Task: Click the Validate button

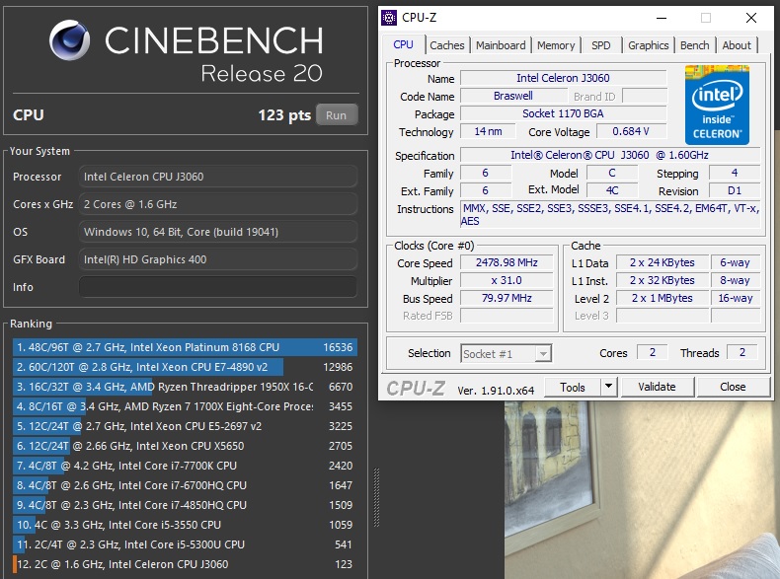Action: 657,387
